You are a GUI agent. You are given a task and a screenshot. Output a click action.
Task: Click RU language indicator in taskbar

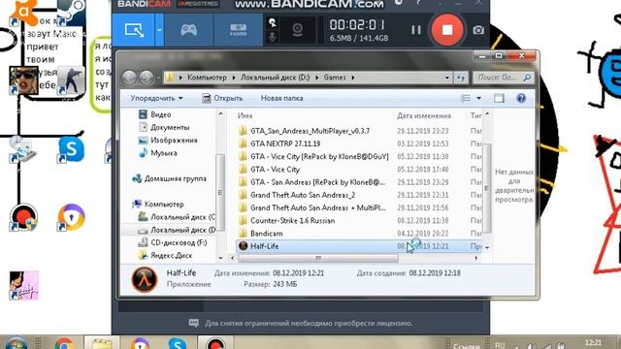pyautogui.click(x=500, y=345)
